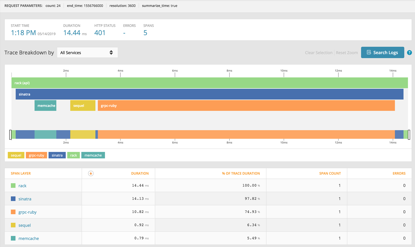Toggle the sequel legend tag
This screenshot has width=415, height=247.
coord(16,155)
